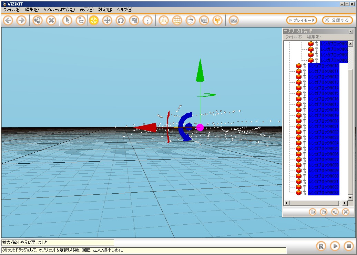Click the camera snapshot icon
357x255 pixels.
point(234,20)
